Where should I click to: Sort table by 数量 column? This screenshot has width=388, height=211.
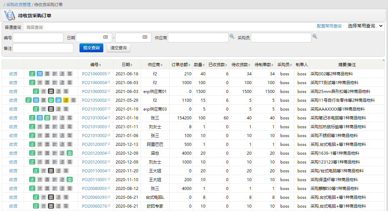pyautogui.click(x=199, y=65)
